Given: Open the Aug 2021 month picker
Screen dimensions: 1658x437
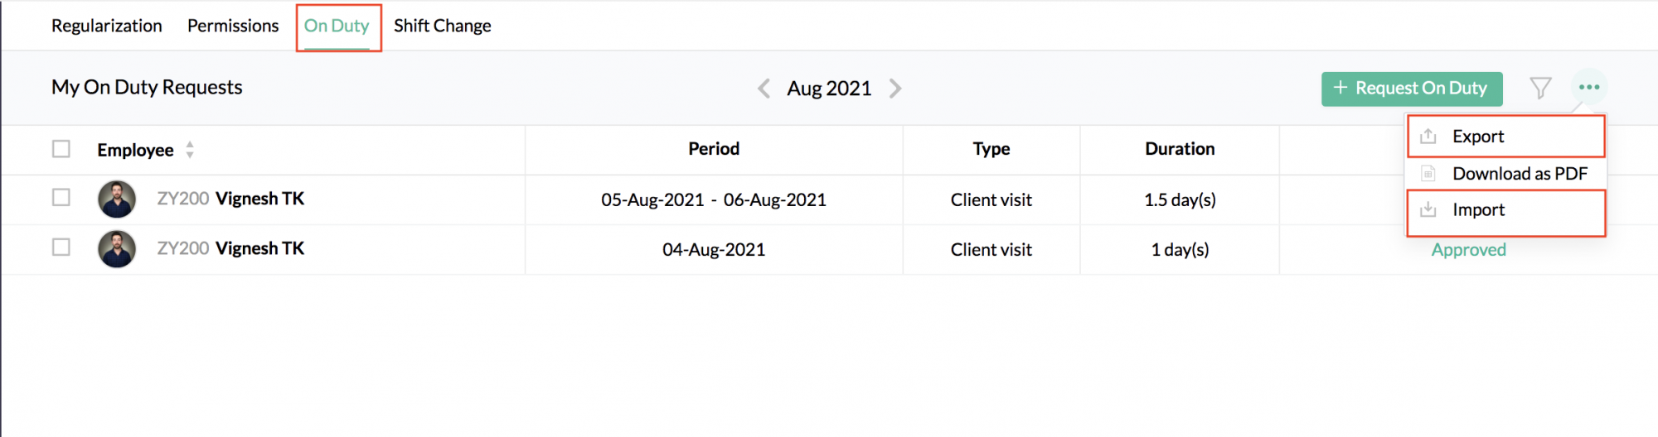Looking at the screenshot, I should click(829, 88).
